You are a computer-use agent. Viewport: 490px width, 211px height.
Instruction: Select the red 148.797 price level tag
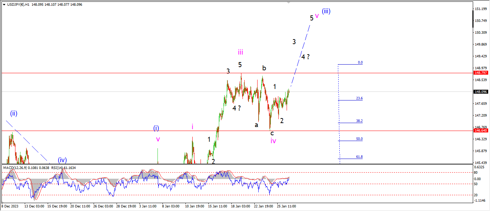pos(480,73)
